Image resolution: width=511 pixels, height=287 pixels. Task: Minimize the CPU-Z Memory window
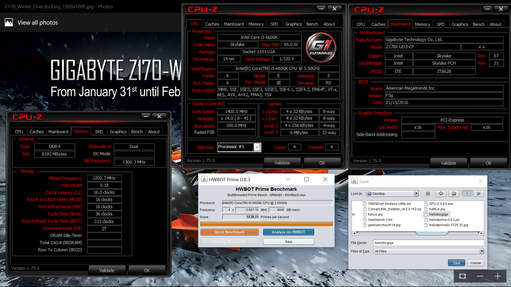[x=146, y=116]
